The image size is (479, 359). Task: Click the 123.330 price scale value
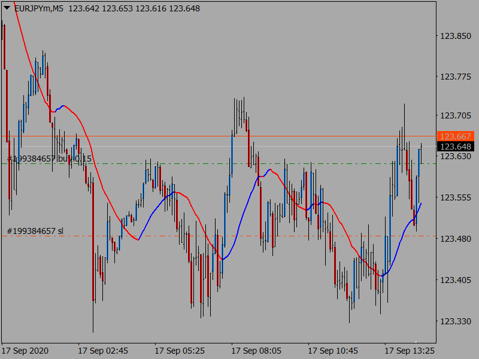click(x=456, y=321)
